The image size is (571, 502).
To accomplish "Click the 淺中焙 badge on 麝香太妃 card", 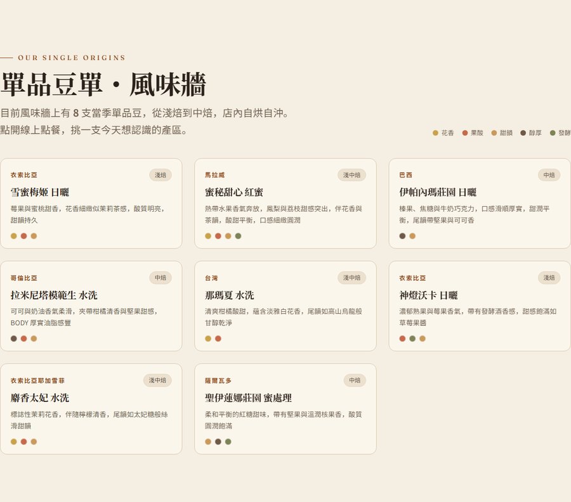I will point(157,380).
